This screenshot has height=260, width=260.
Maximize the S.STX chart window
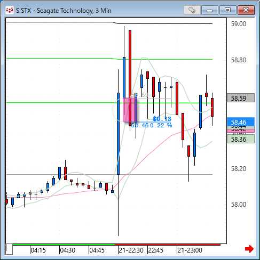[x=227, y=10]
